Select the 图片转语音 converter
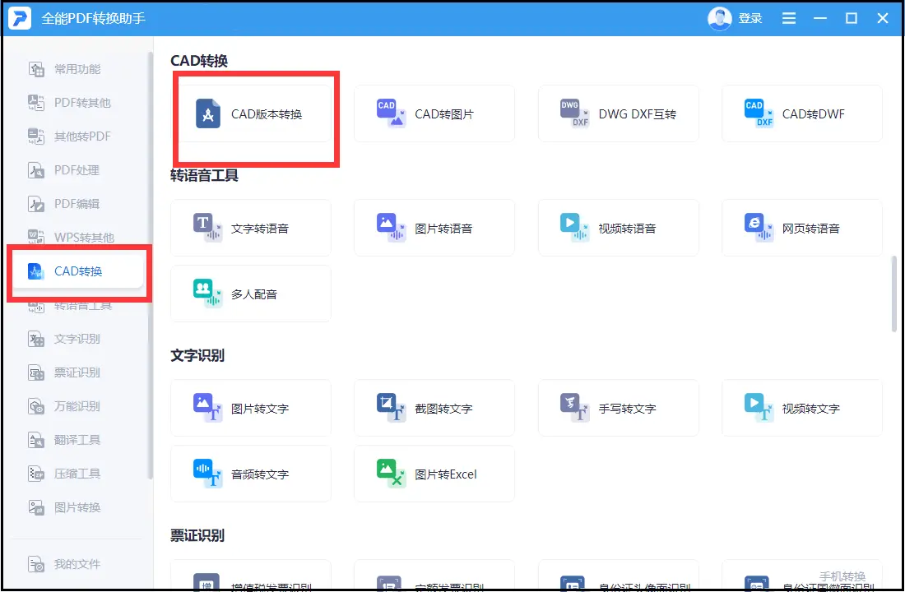905x592 pixels. pyautogui.click(x=434, y=228)
